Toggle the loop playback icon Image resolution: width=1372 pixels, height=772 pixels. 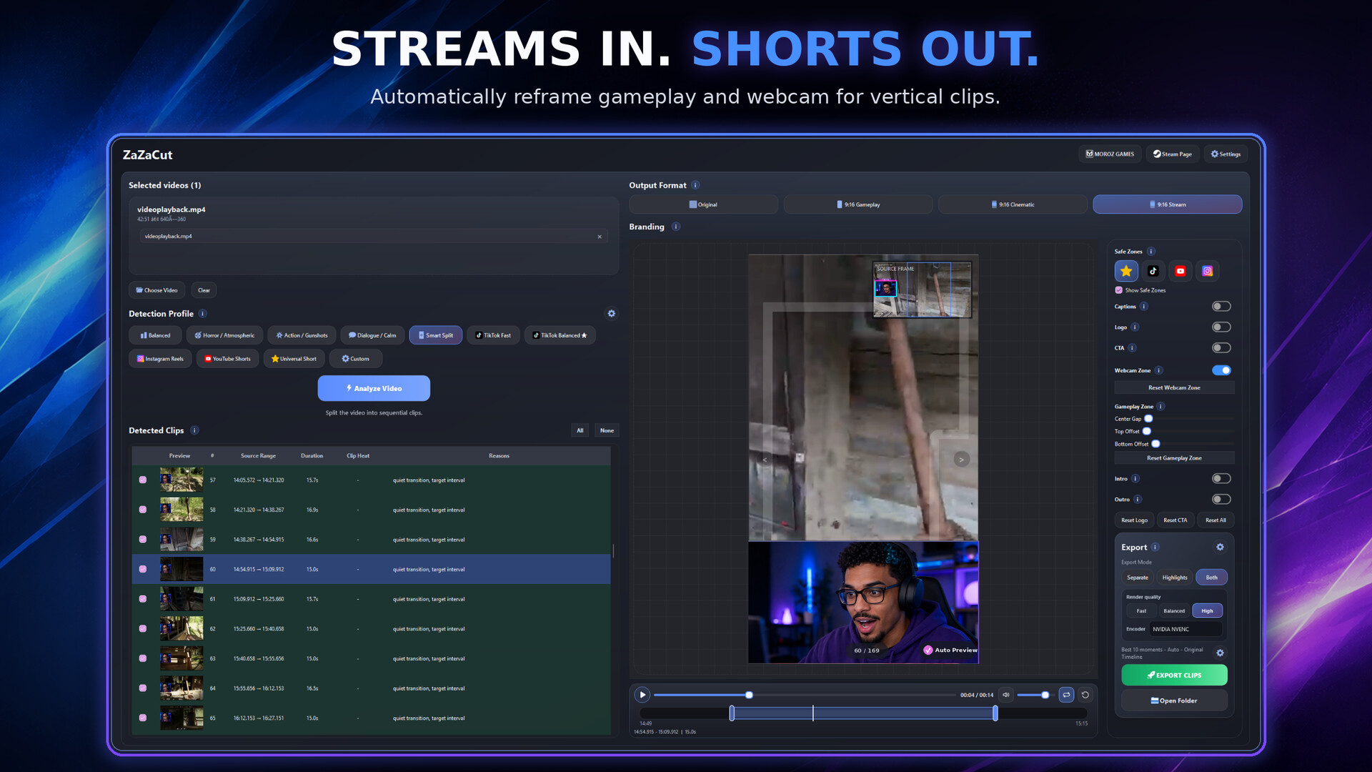coord(1066,695)
